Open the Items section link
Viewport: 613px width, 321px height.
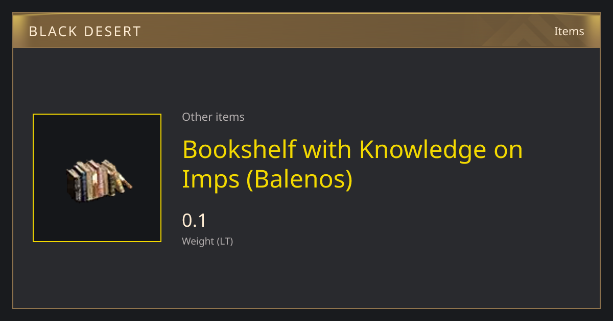pos(569,31)
